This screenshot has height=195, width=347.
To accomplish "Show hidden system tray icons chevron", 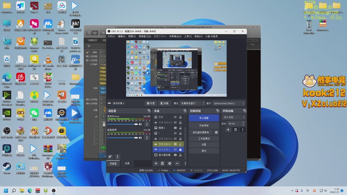I will tap(292, 191).
